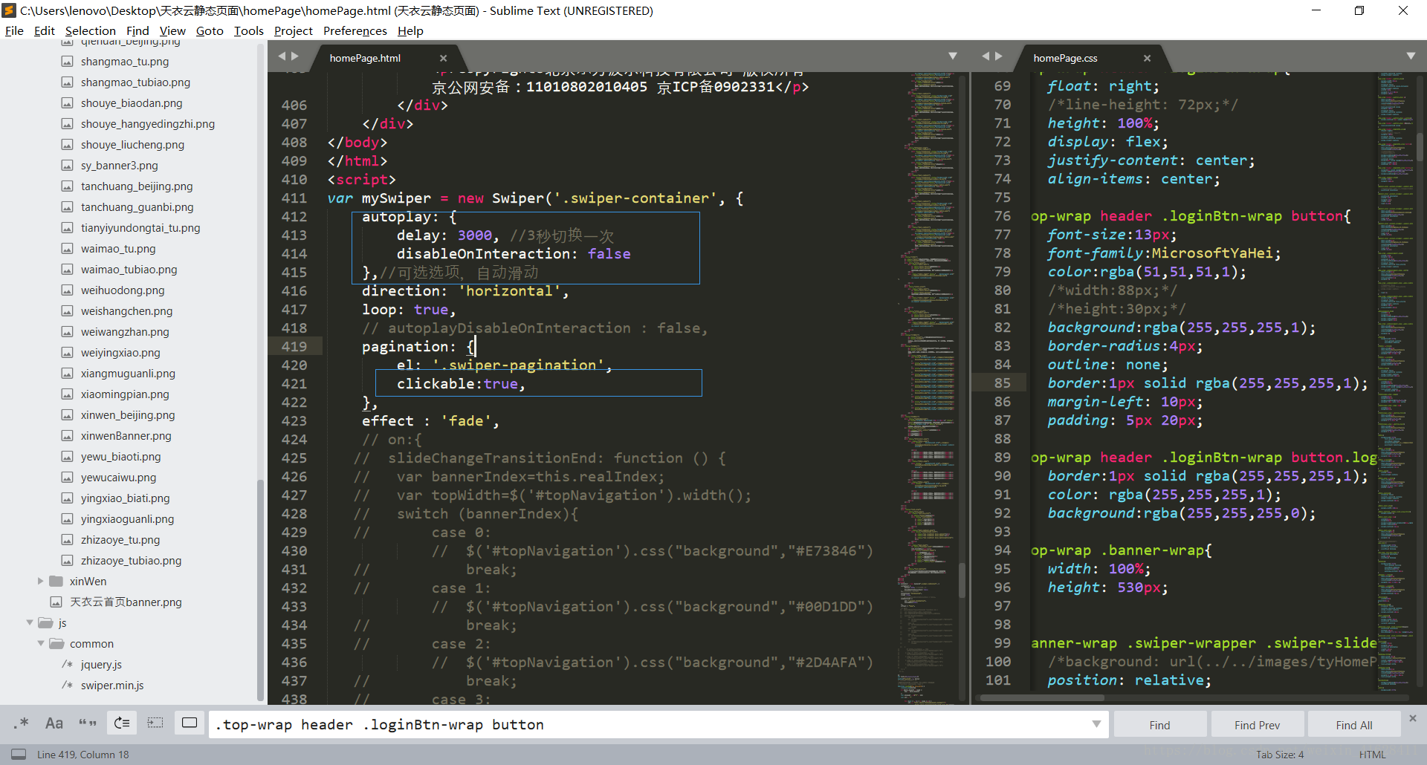Change Tab Size: 4 indentation setting

click(1280, 755)
